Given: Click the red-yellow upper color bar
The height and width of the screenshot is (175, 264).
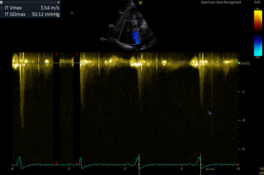Looking at the screenshot, I should (x=258, y=21).
